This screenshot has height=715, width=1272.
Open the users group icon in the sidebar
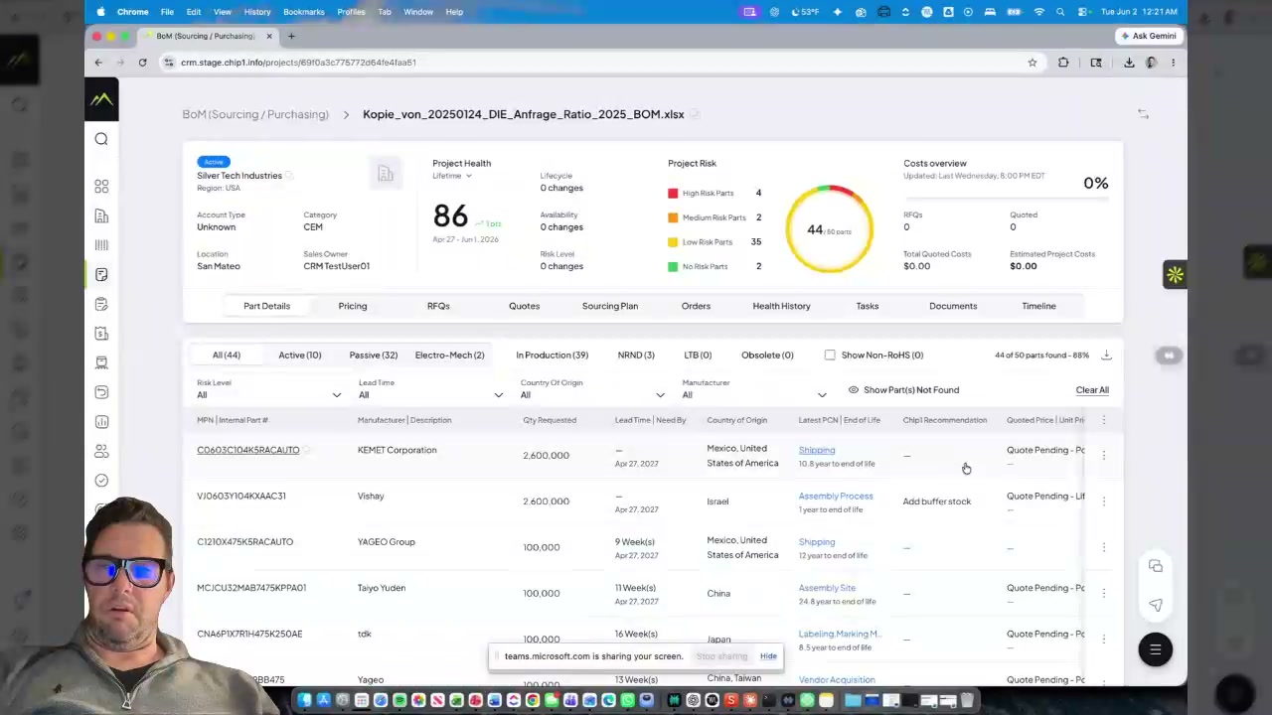pyautogui.click(x=101, y=451)
